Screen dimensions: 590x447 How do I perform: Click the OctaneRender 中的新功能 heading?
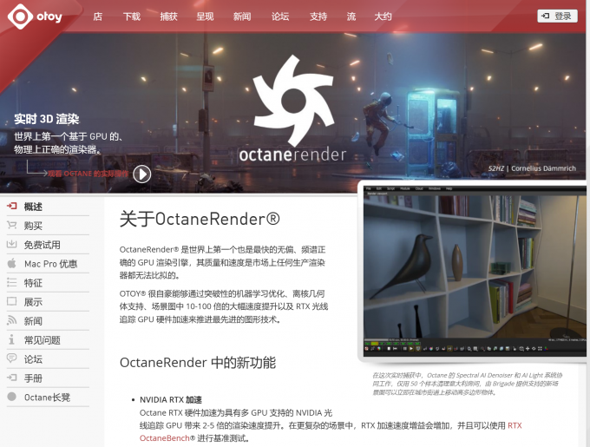[198, 363]
